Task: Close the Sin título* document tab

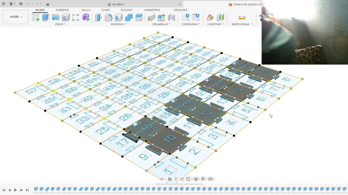Action: [180, 4]
